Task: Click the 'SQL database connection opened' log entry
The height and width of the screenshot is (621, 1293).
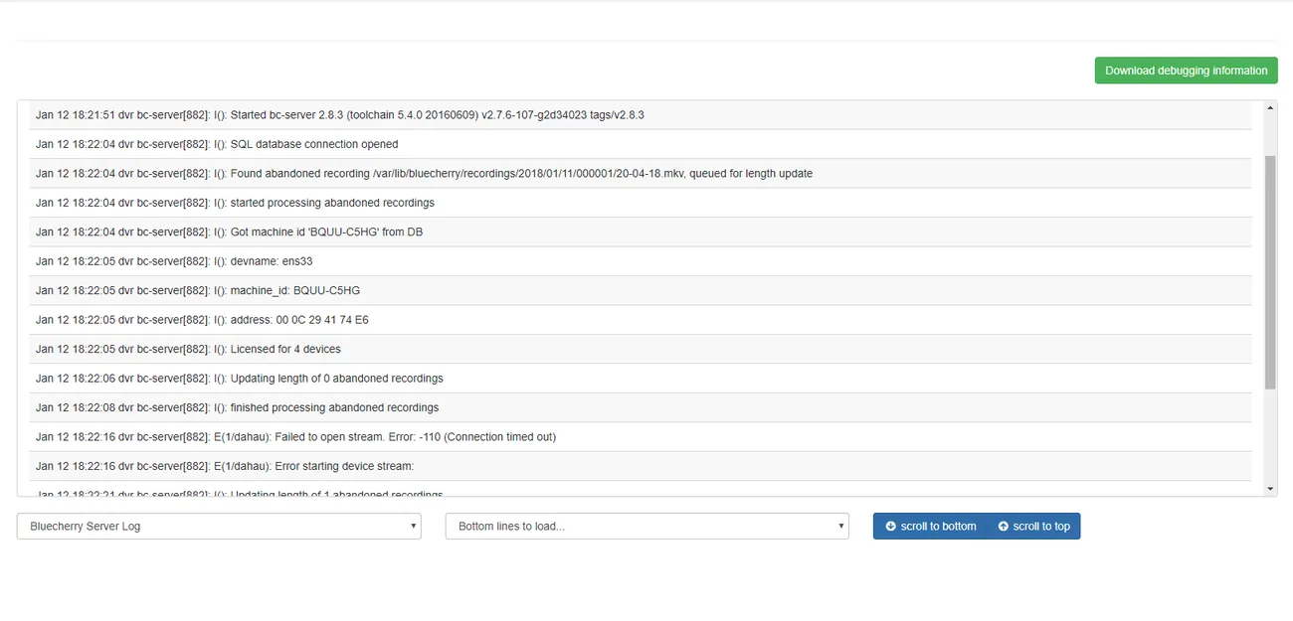Action: click(x=635, y=144)
